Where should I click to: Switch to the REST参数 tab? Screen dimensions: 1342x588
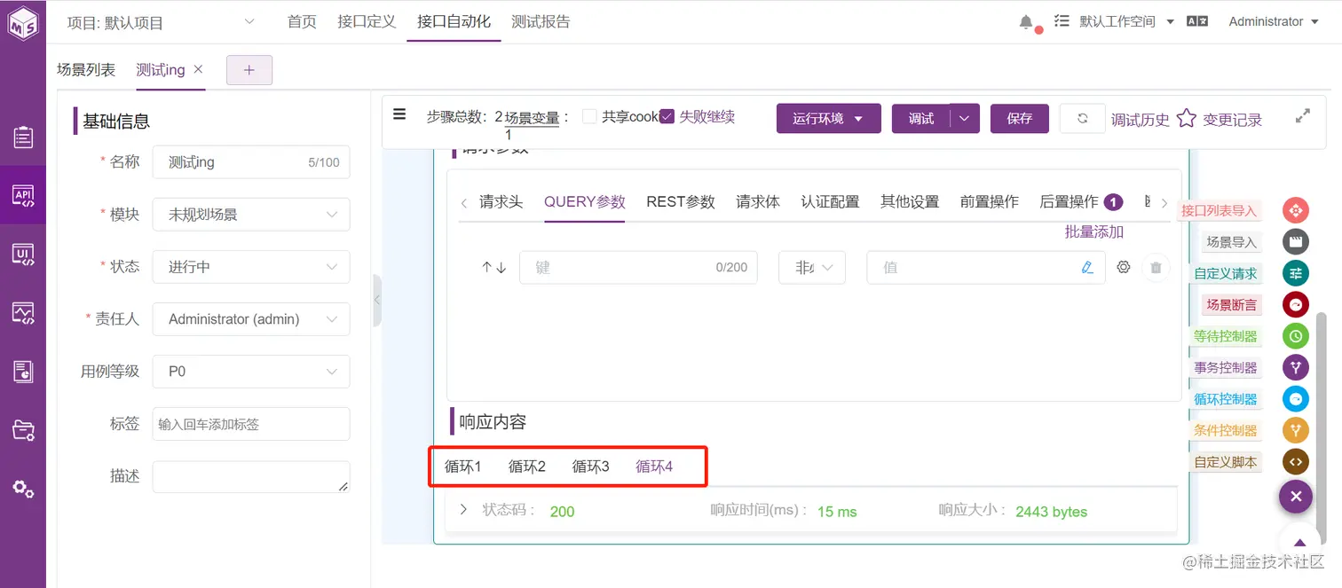coord(681,202)
